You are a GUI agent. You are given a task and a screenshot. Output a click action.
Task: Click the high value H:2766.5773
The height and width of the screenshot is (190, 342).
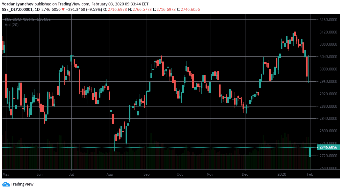point(140,9)
